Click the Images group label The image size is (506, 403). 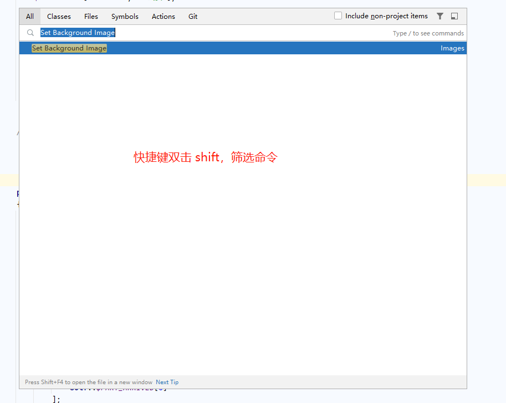click(x=452, y=48)
